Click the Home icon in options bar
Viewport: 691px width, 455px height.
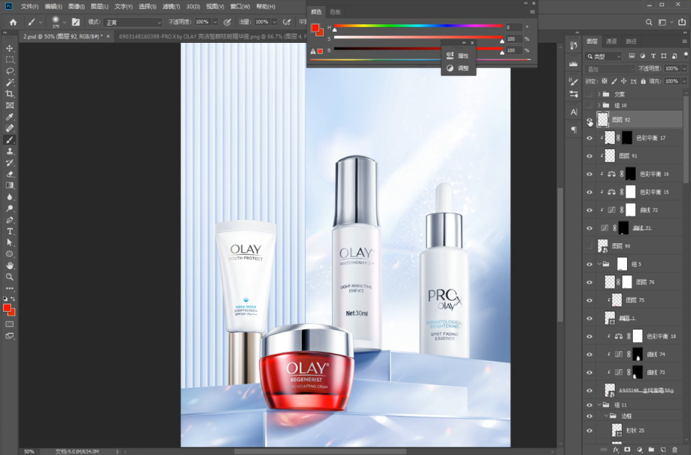pos(13,22)
